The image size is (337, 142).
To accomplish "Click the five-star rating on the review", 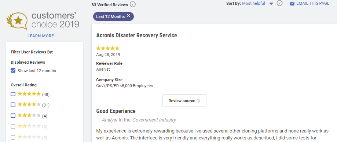I will coord(108,48).
